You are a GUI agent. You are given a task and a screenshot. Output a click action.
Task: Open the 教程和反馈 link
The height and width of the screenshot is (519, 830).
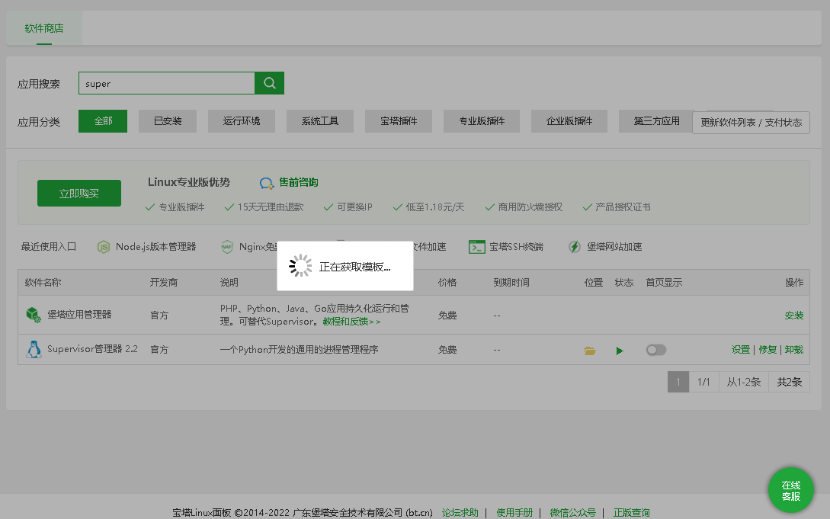(x=351, y=322)
